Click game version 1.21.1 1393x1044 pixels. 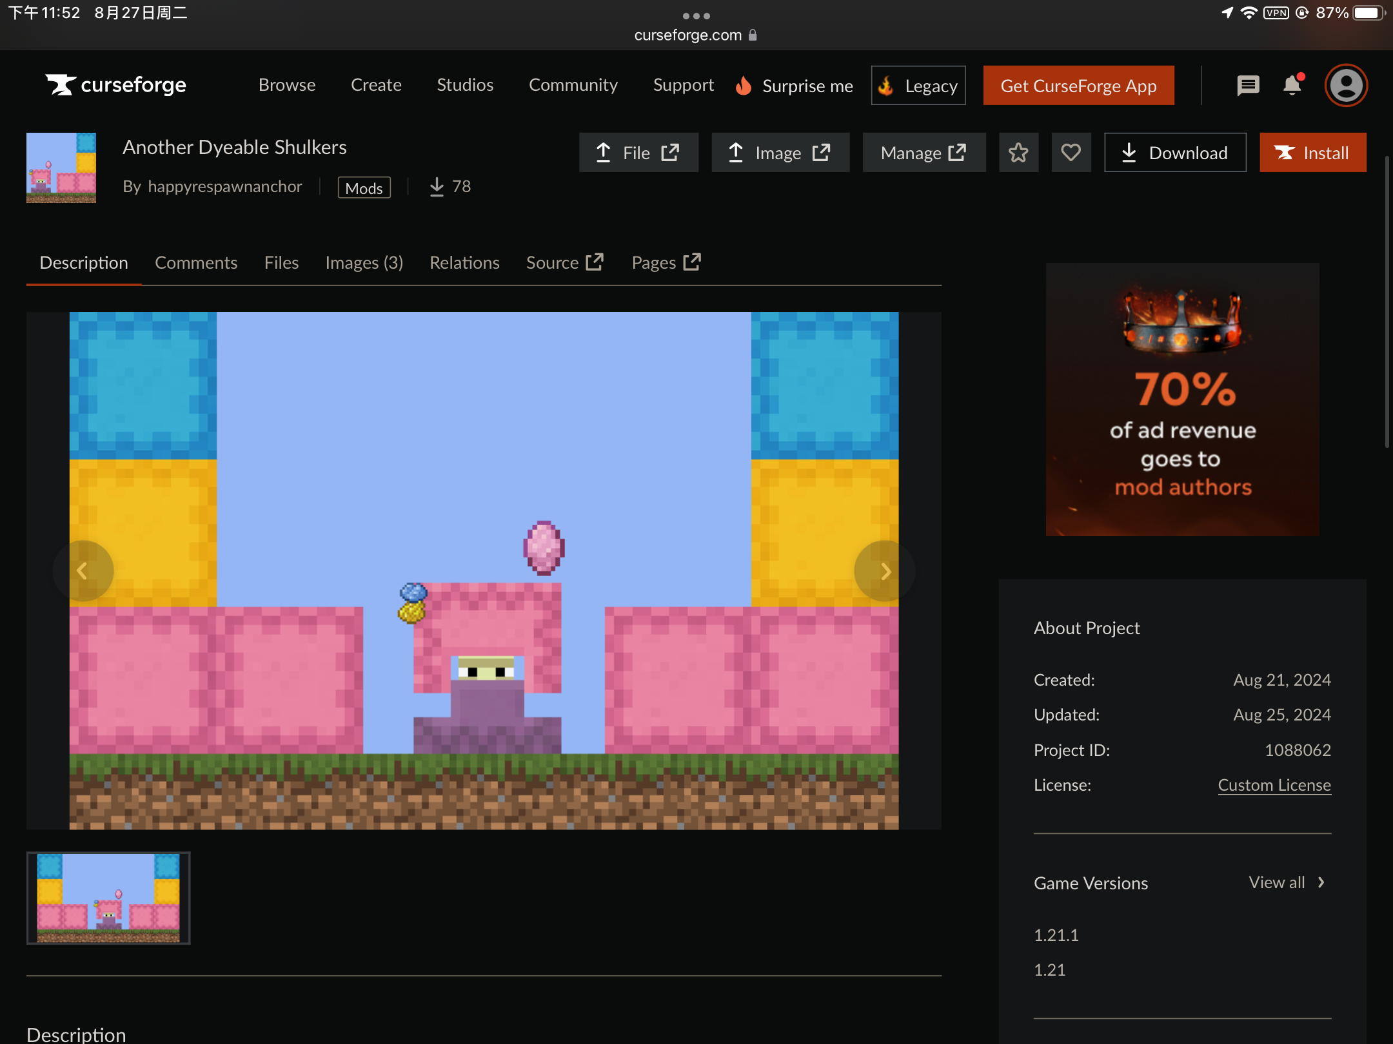1056,935
